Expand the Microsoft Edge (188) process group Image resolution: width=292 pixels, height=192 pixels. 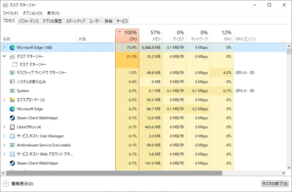[4, 48]
